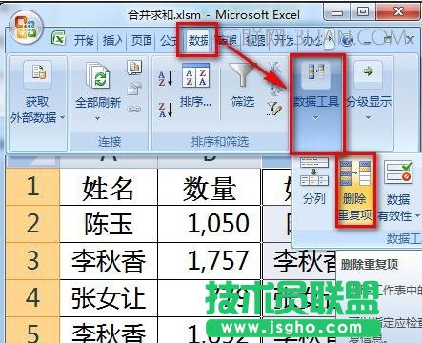Viewport: 422px width, 343px height.
Task: Click 删除重复项 remove duplicates button
Action: coord(355,190)
